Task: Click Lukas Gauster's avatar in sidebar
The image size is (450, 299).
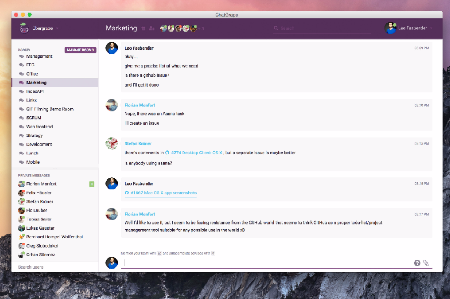Action: coord(21,228)
